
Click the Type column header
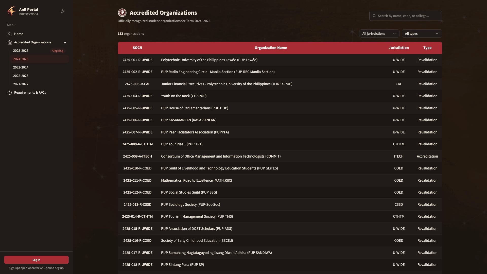pyautogui.click(x=427, y=48)
